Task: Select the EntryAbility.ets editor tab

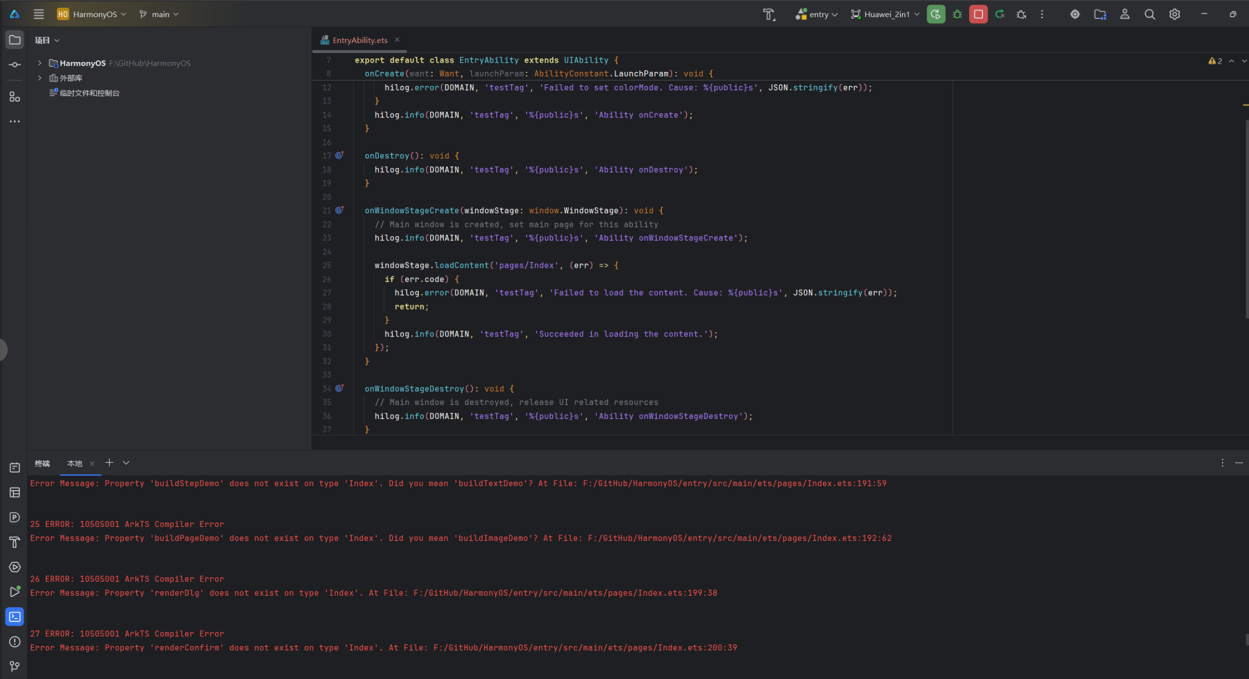Action: pos(359,40)
